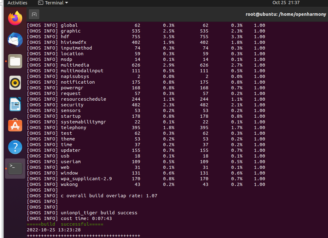The image size is (328, 238).
Task: Click the 'startup' row name
Action: (71, 116)
